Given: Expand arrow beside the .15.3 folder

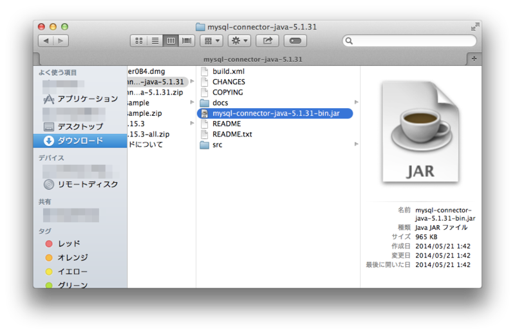Looking at the screenshot, I should pyautogui.click(x=192, y=124).
